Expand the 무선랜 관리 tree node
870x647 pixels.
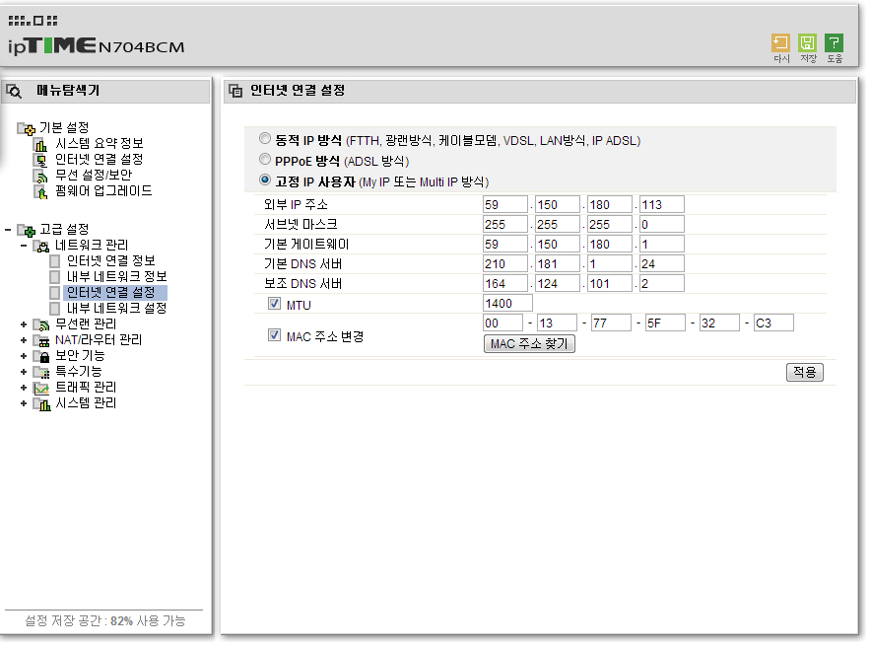[24, 324]
